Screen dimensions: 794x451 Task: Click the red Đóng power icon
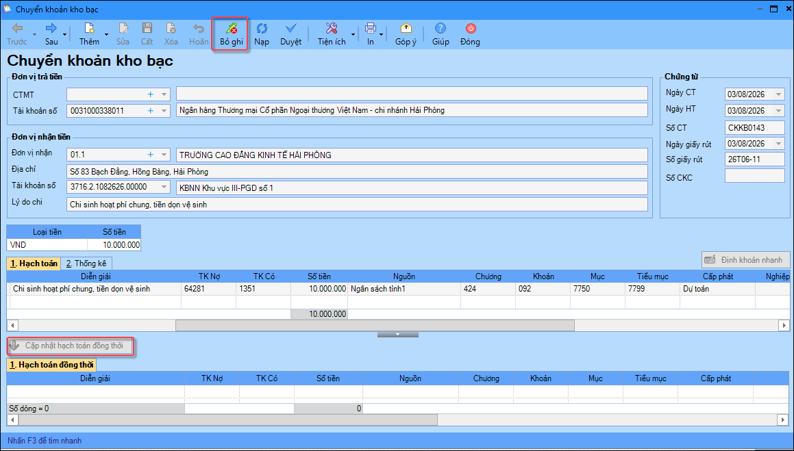(471, 28)
